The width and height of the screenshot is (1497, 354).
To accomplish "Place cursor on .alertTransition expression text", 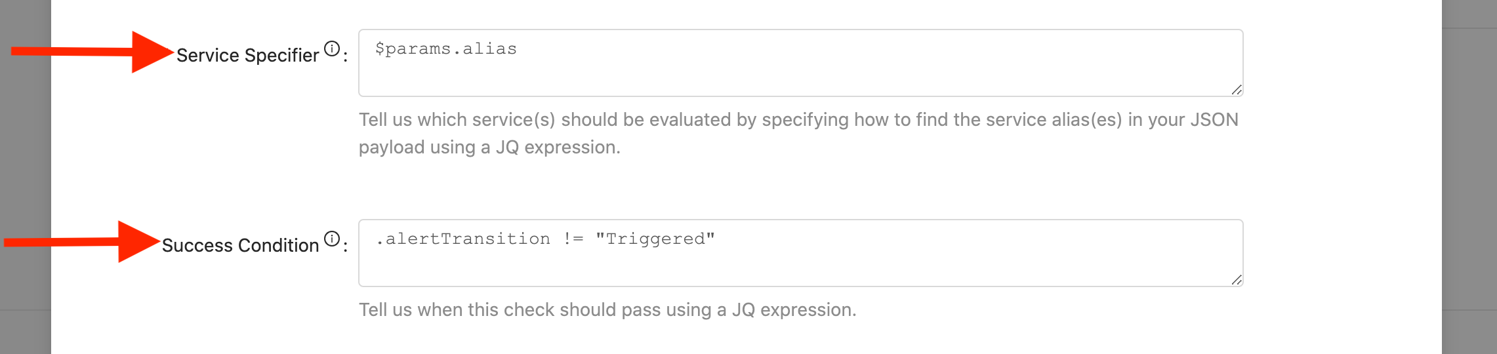I will [463, 239].
